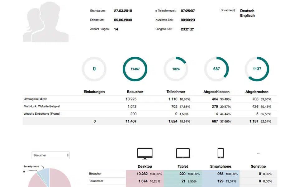This screenshot has width=299, height=187.
Task: Click the visitors value 200
Action: click(x=134, y=114)
